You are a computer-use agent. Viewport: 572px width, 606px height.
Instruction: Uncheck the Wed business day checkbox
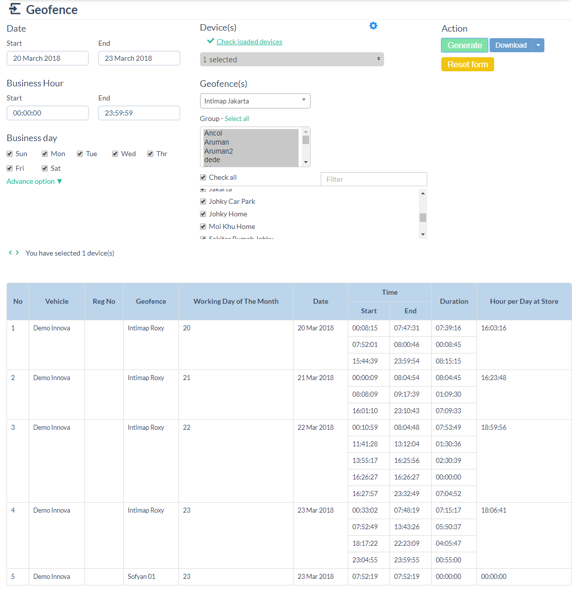115,154
